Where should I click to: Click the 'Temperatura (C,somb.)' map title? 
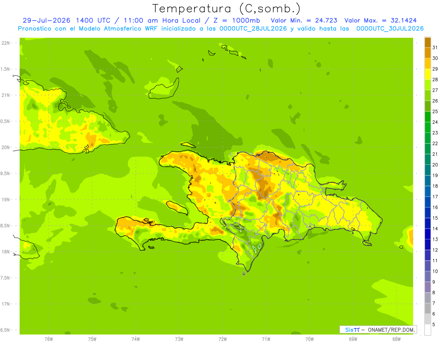pos(227,9)
